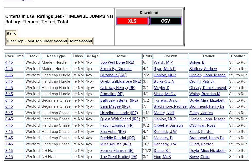Open horse The Great Nudie (IRE)
The height and width of the screenshot is (167, 252).
(x=119, y=157)
